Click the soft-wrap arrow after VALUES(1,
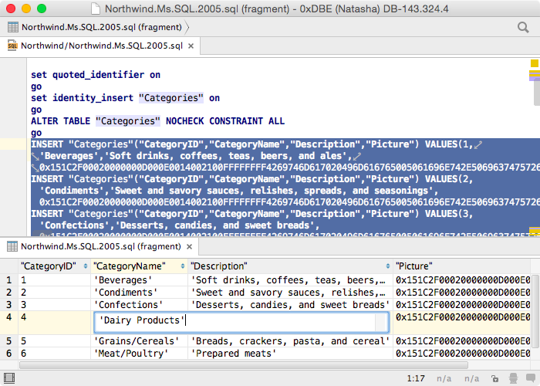 [478, 145]
